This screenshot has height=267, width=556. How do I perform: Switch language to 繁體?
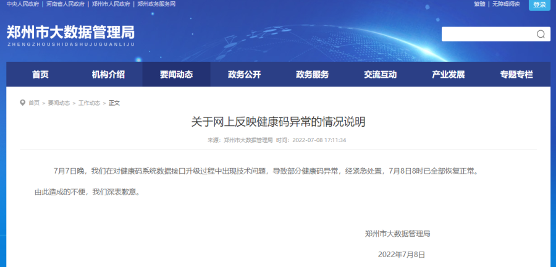[x=479, y=4]
